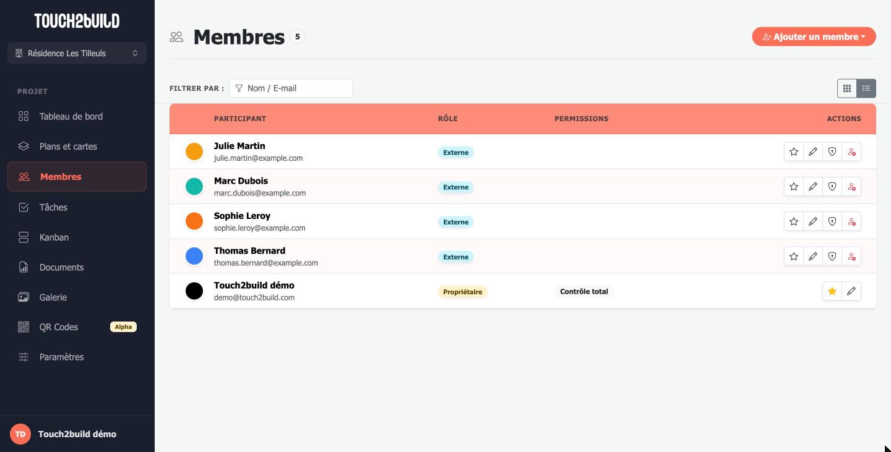Viewport: 891px width, 452px height.
Task: Star Sophie Leroy as favorite
Action: tap(794, 221)
